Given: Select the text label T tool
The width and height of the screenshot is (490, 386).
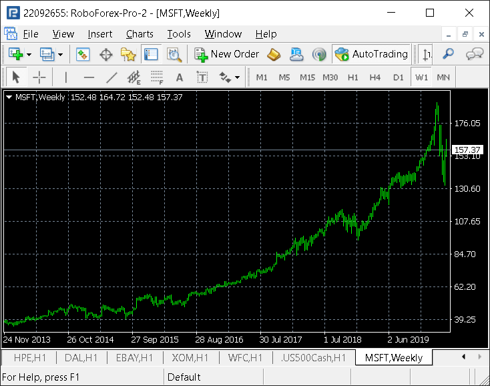Looking at the screenshot, I should click(202, 77).
